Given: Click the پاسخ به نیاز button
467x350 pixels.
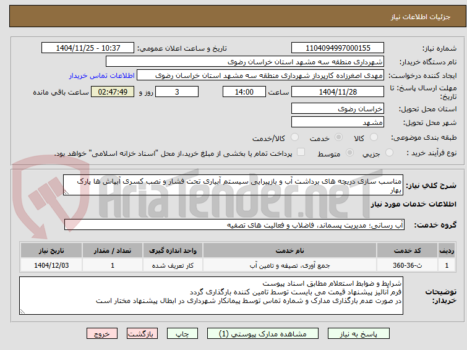Looking at the screenshot, I should (359, 334).
